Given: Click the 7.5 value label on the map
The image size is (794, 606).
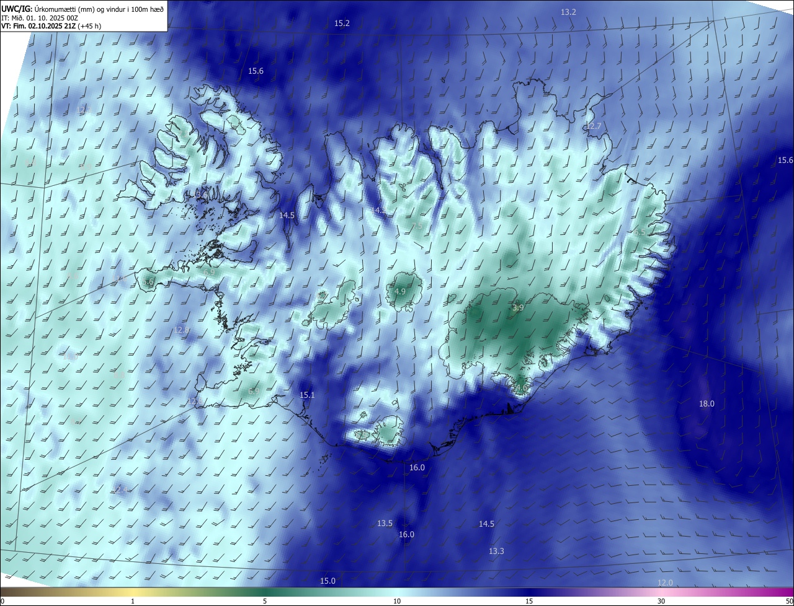Looking at the screenshot, I should coord(417,226).
